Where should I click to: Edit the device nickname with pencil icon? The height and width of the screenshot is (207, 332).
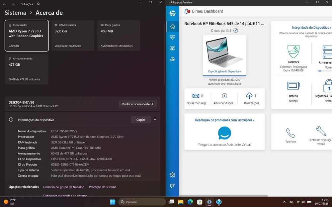(x=236, y=31)
